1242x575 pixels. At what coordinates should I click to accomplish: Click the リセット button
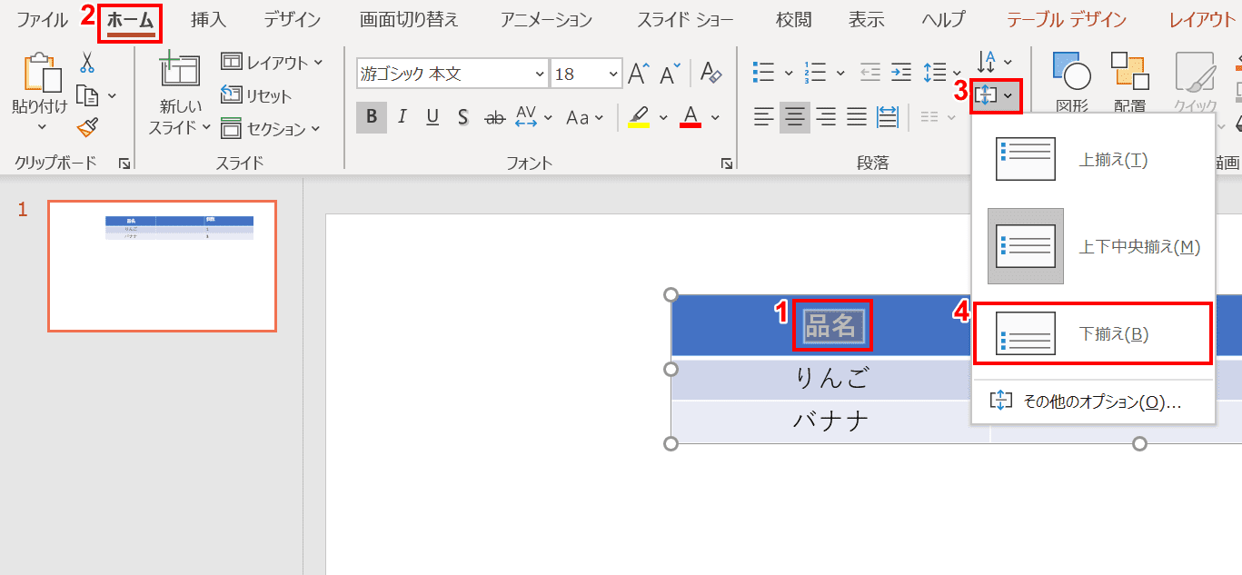tap(257, 96)
